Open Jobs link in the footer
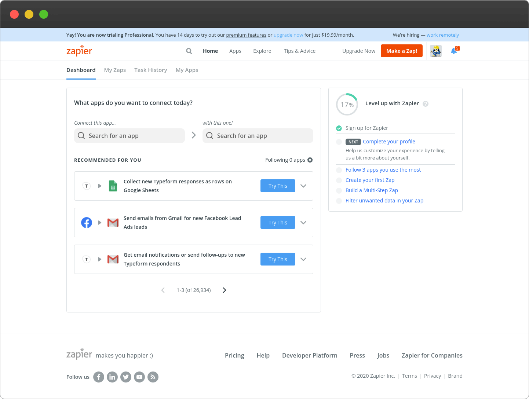This screenshot has height=399, width=529. [383, 355]
